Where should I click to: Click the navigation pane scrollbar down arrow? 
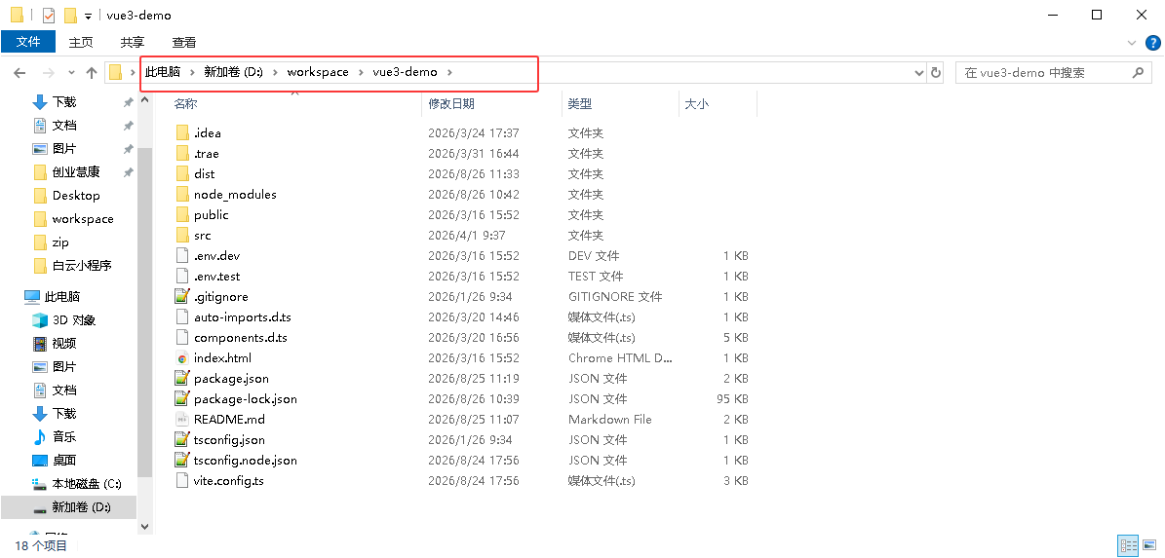[x=144, y=525]
